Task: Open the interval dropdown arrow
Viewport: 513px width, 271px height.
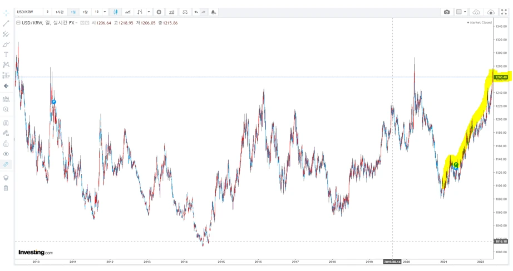Action: click(105, 12)
